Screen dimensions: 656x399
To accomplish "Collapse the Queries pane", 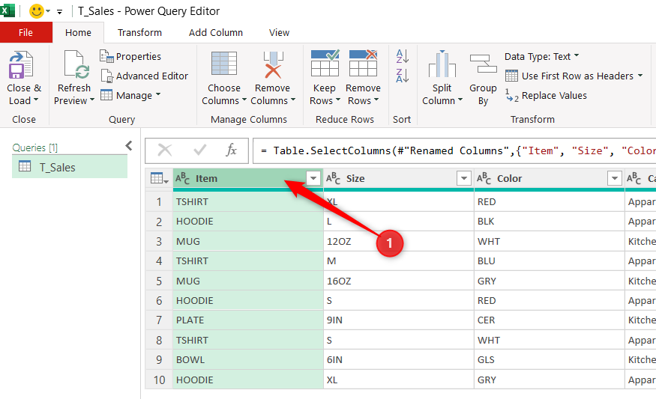I will (129, 146).
